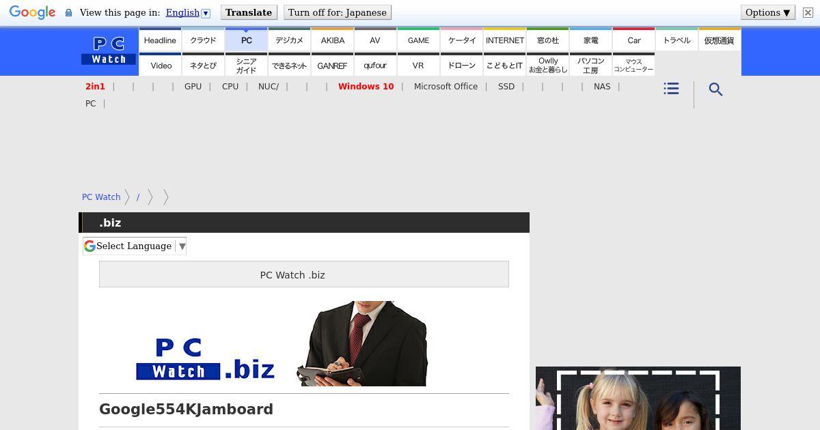Viewport: 820px width, 430px height.
Task: Click the children advertisement image
Action: [638, 399]
